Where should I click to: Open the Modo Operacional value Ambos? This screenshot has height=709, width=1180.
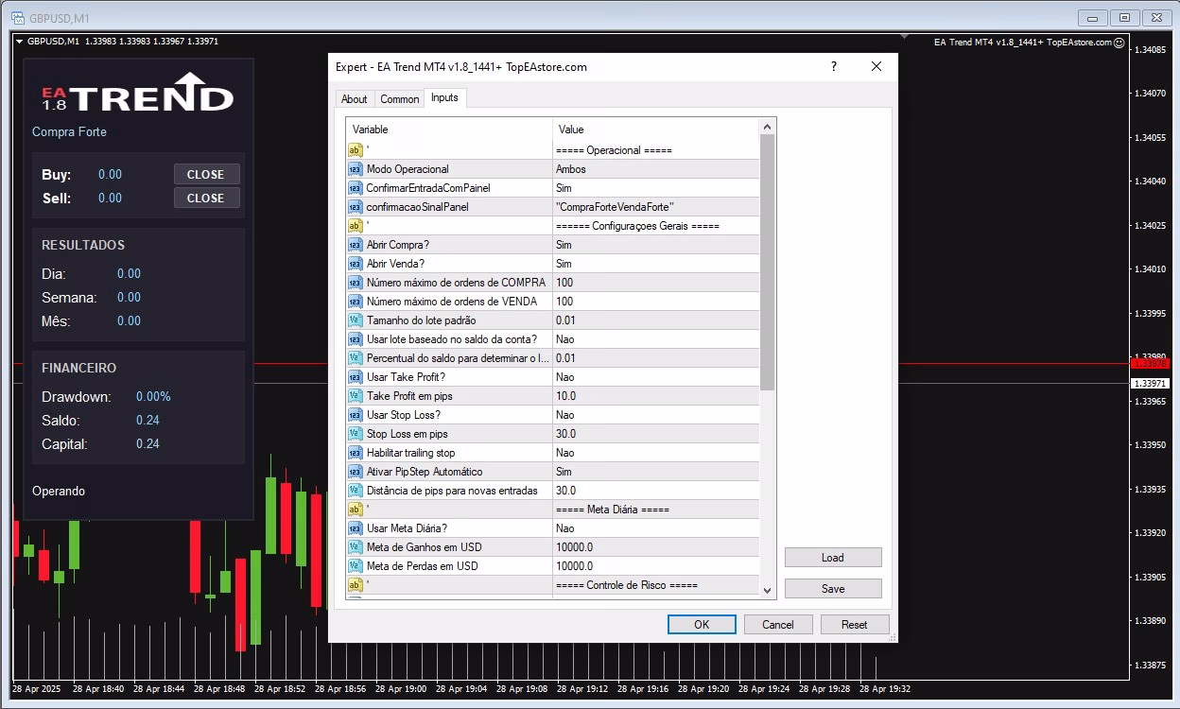click(x=655, y=169)
